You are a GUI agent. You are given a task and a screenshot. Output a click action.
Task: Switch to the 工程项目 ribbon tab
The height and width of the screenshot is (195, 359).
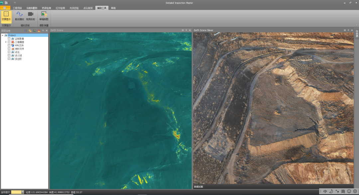(17, 8)
